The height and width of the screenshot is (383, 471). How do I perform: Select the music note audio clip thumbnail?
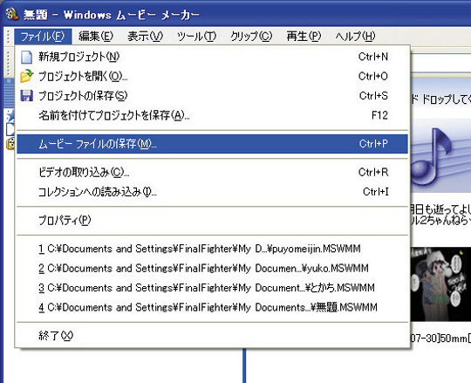[x=440, y=156]
